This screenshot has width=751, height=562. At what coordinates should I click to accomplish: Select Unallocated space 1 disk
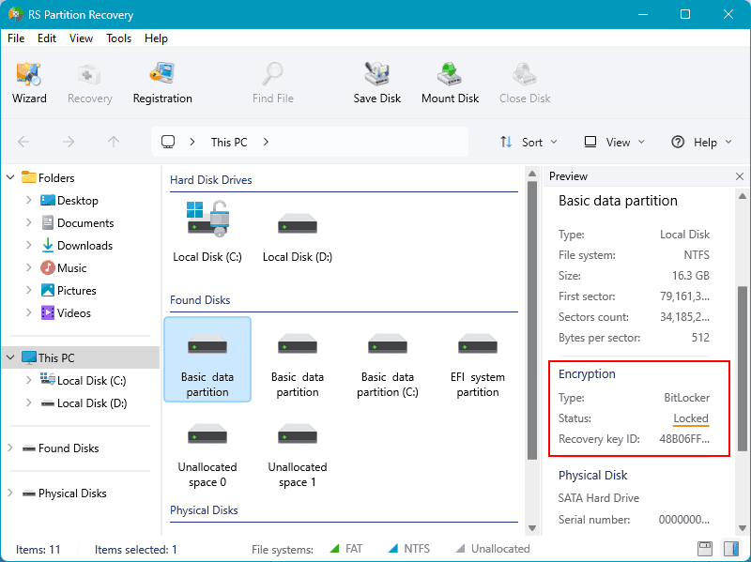pos(298,454)
